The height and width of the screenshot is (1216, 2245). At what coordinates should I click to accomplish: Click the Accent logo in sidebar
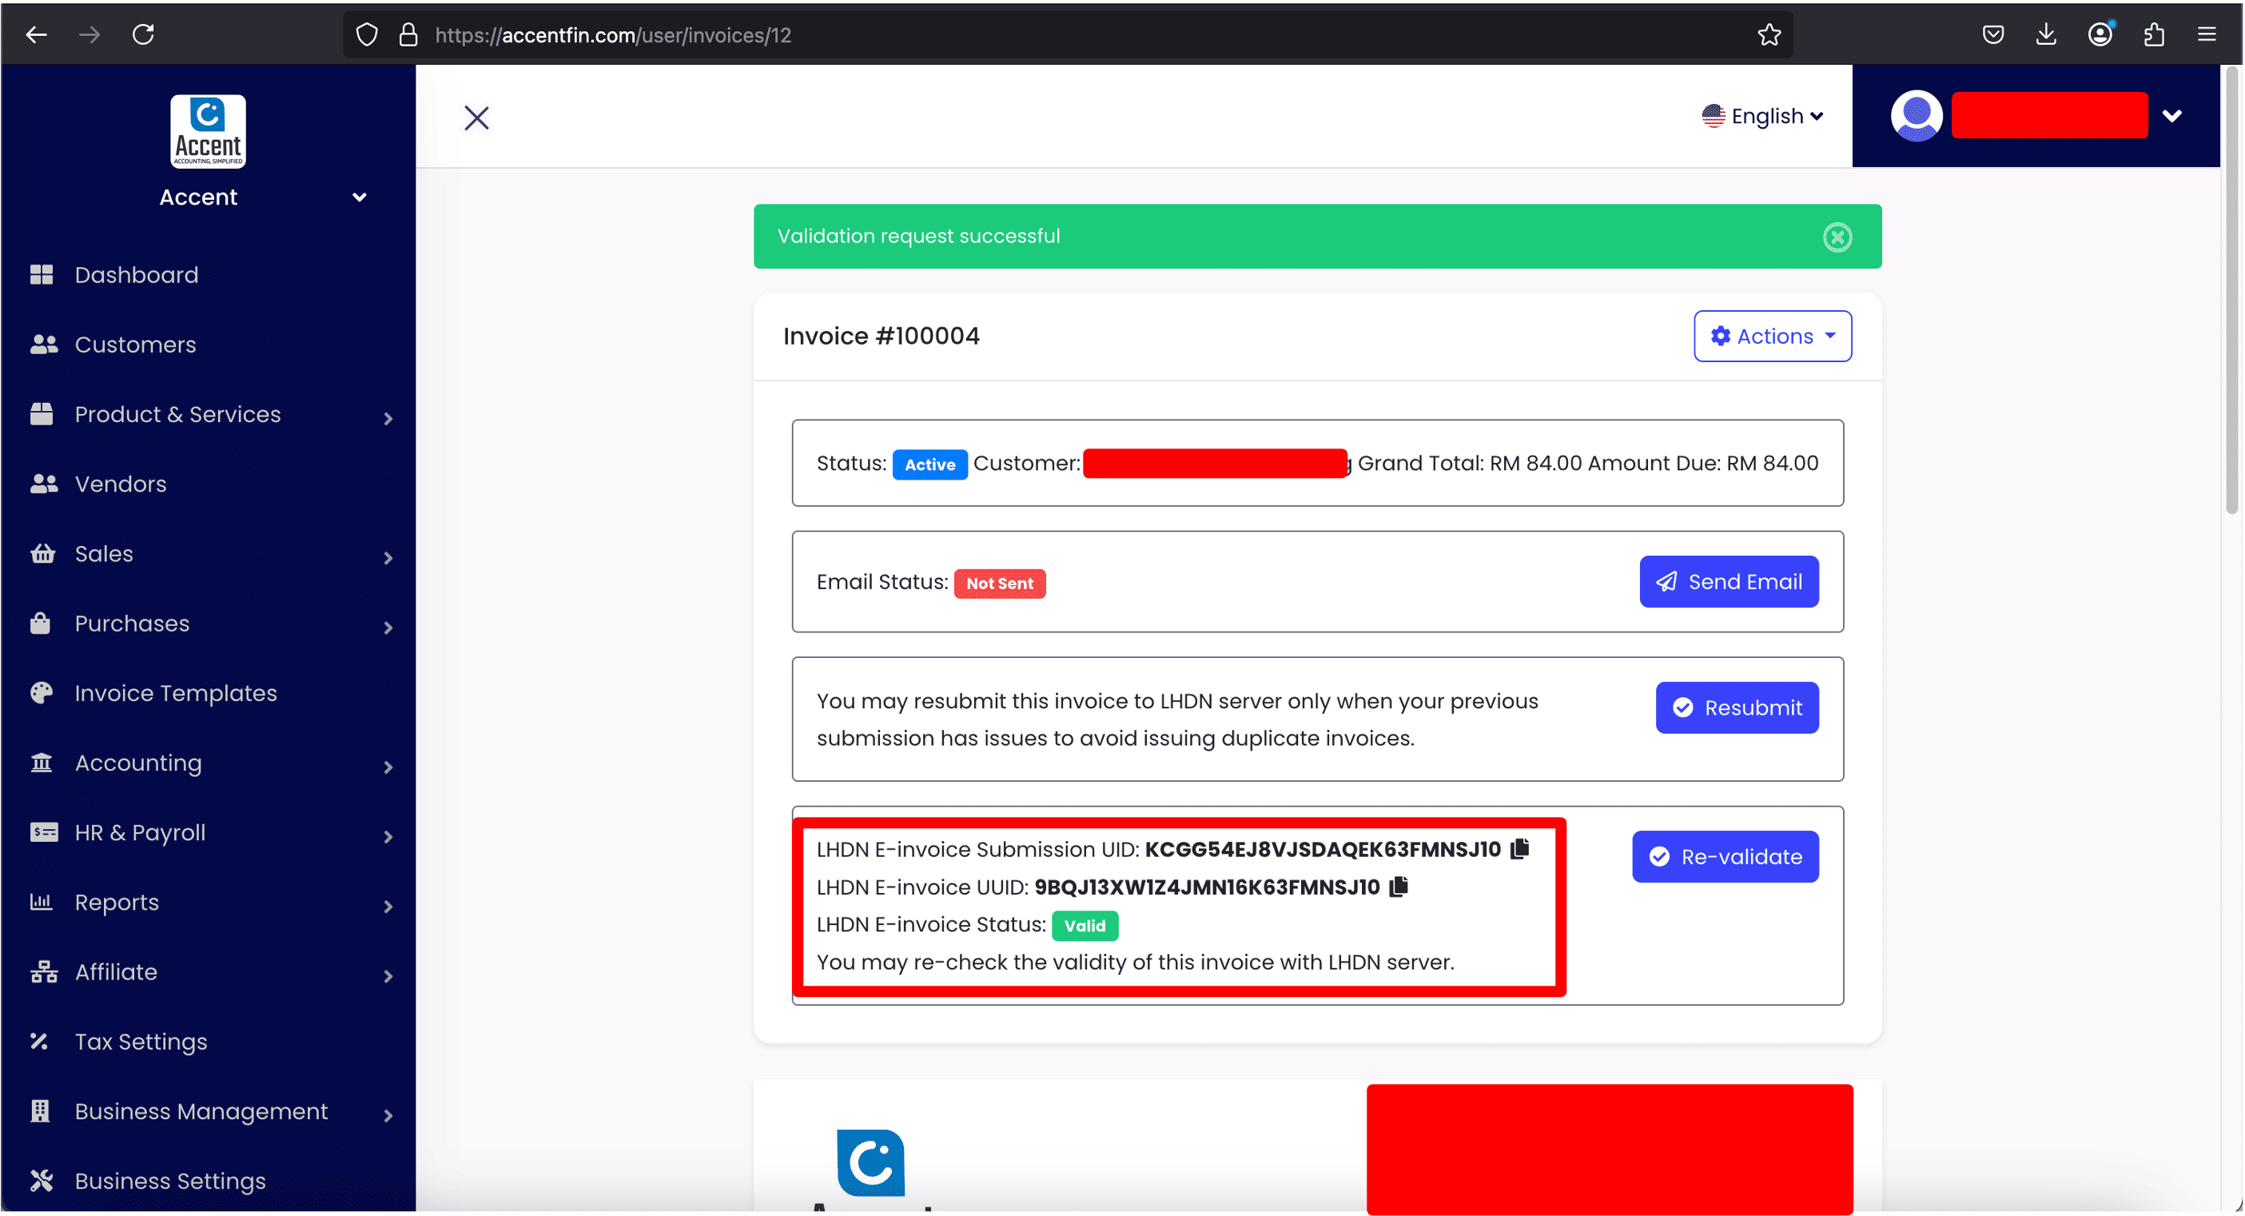tap(208, 132)
